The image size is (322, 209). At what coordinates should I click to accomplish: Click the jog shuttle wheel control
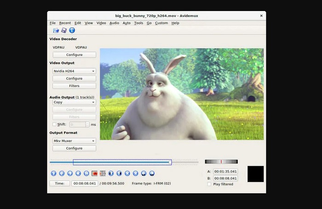pos(221,161)
